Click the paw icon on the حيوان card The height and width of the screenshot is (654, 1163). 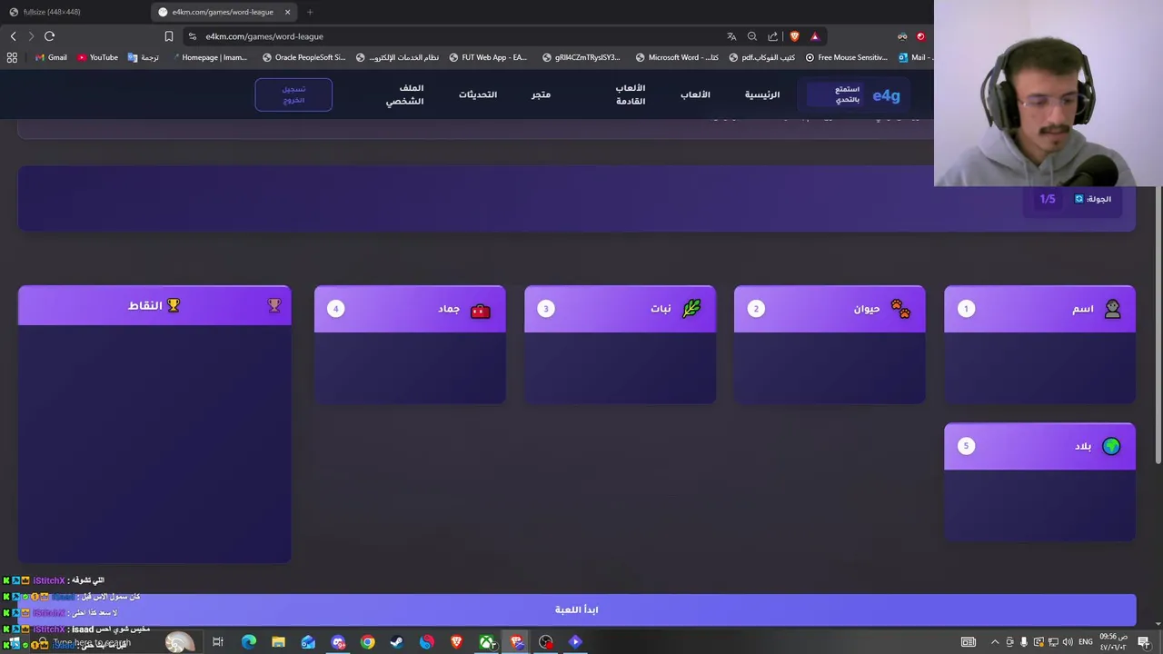coord(900,309)
